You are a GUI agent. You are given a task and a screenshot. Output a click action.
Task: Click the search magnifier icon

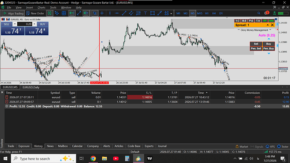click(259, 13)
